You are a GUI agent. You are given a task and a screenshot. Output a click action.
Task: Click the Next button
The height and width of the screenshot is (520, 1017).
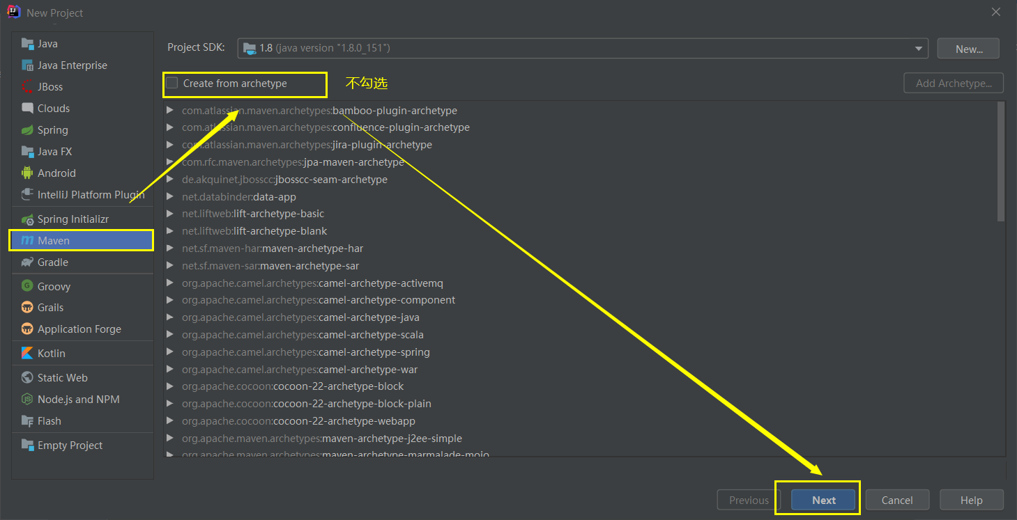pos(823,500)
